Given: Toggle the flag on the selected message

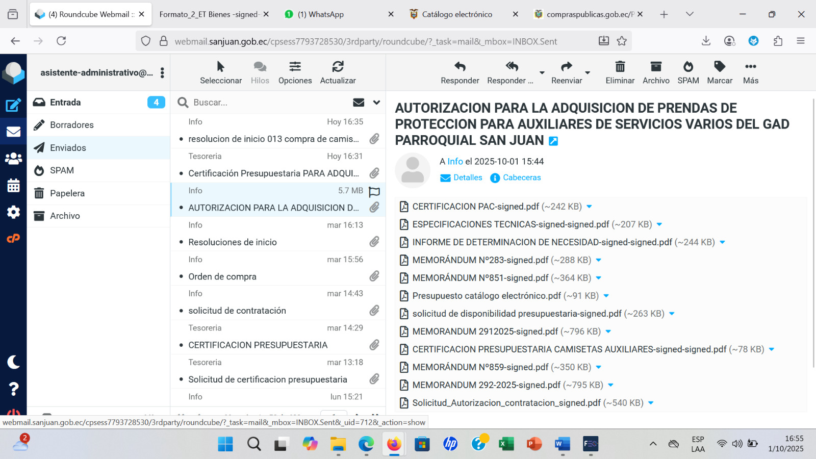Looking at the screenshot, I should click(x=374, y=192).
